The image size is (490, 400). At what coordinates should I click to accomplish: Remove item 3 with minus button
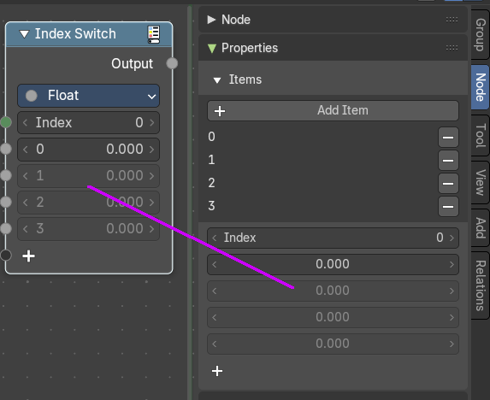tap(448, 206)
